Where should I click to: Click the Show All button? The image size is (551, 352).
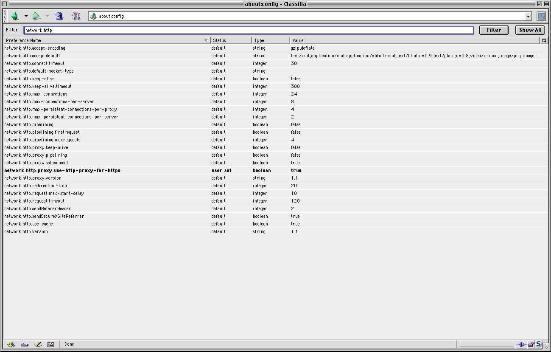[530, 30]
